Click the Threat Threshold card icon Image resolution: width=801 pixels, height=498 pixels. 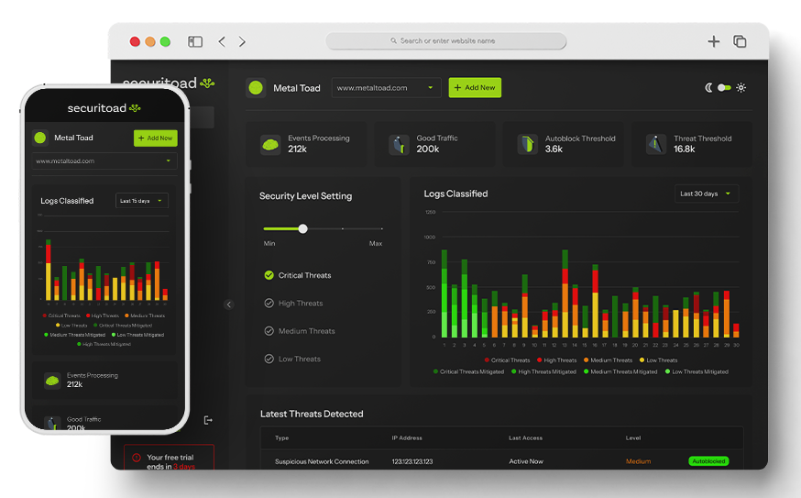coord(656,144)
